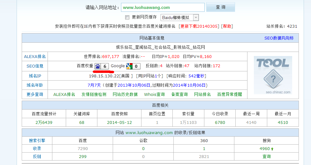
Task: Click the 站外链接 value 47
Action: [187, 66]
